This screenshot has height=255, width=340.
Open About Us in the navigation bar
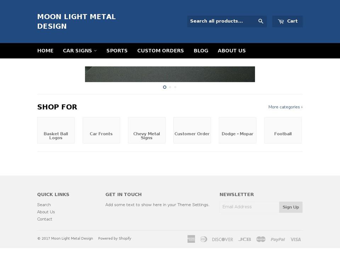[232, 51]
